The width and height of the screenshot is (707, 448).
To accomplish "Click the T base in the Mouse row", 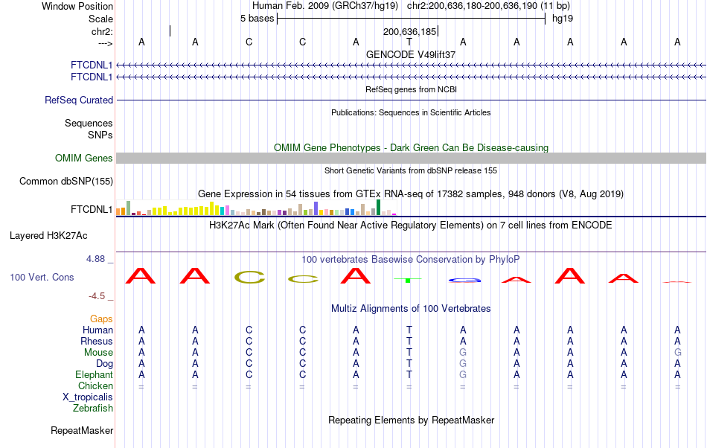I will (x=409, y=353).
